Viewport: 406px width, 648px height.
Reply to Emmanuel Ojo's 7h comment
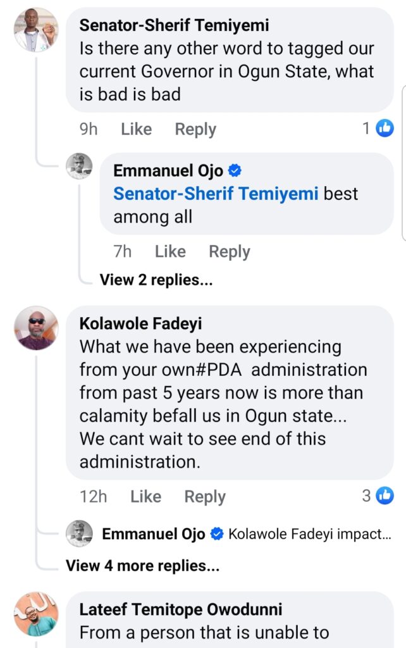[230, 252]
